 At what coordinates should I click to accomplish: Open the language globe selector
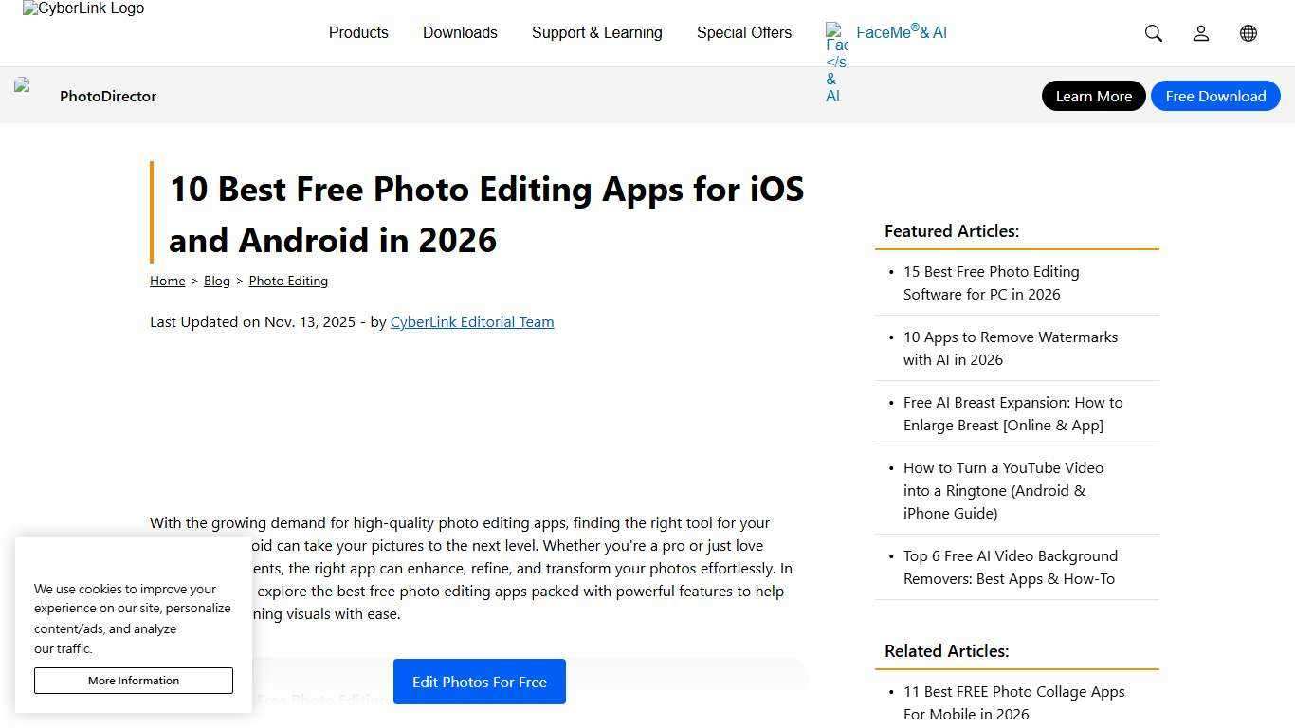click(1248, 33)
